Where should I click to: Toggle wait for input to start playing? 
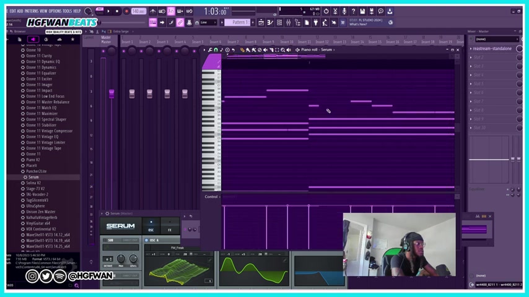tap(162, 11)
